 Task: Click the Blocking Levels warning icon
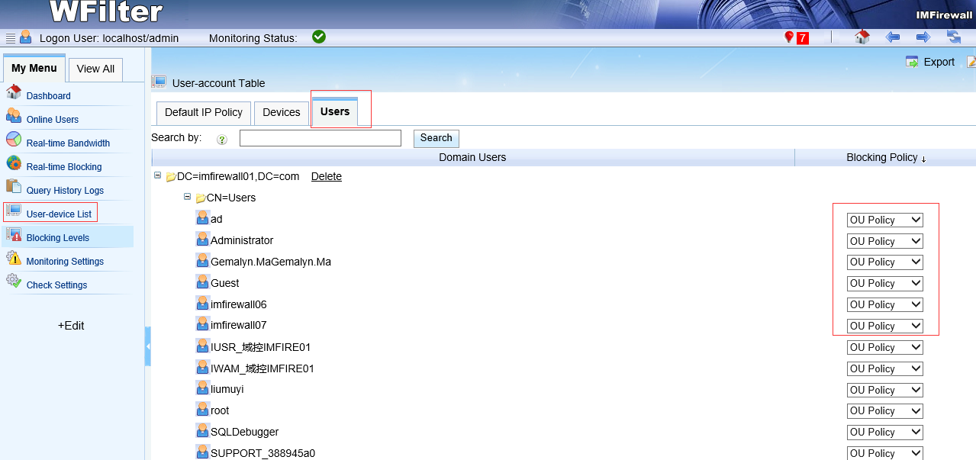(x=14, y=235)
